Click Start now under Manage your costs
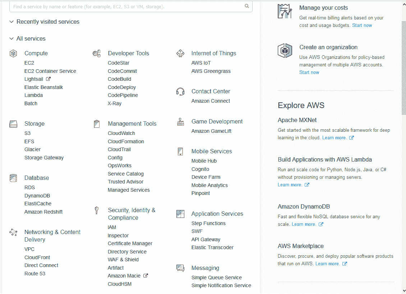The height and width of the screenshot is (294, 406). coord(362,25)
